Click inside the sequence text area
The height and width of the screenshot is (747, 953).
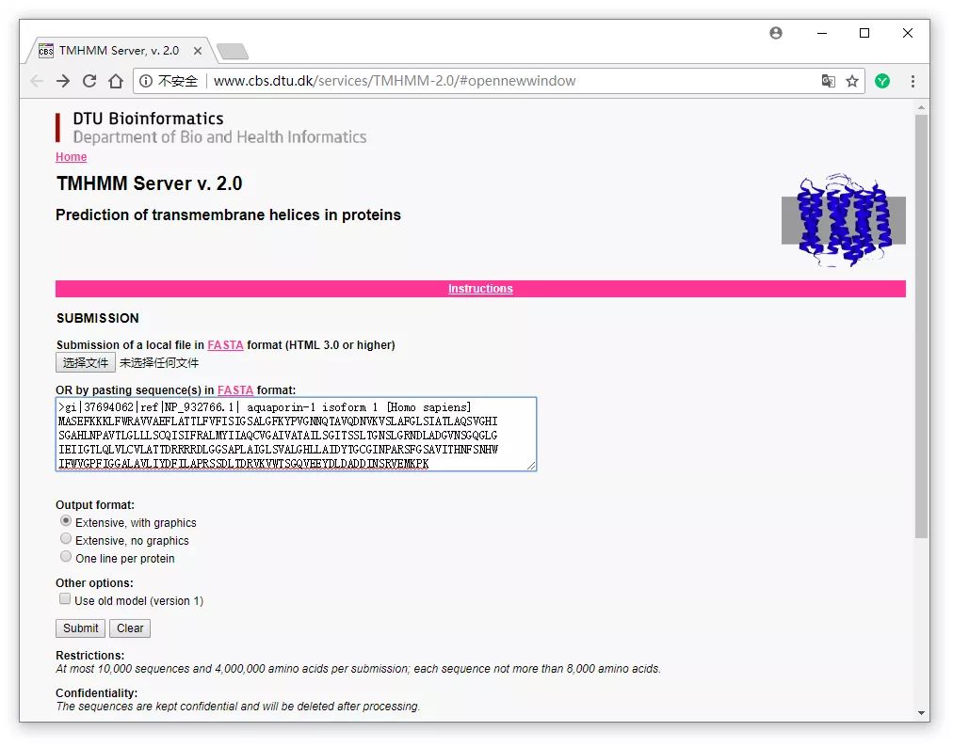tap(296, 435)
